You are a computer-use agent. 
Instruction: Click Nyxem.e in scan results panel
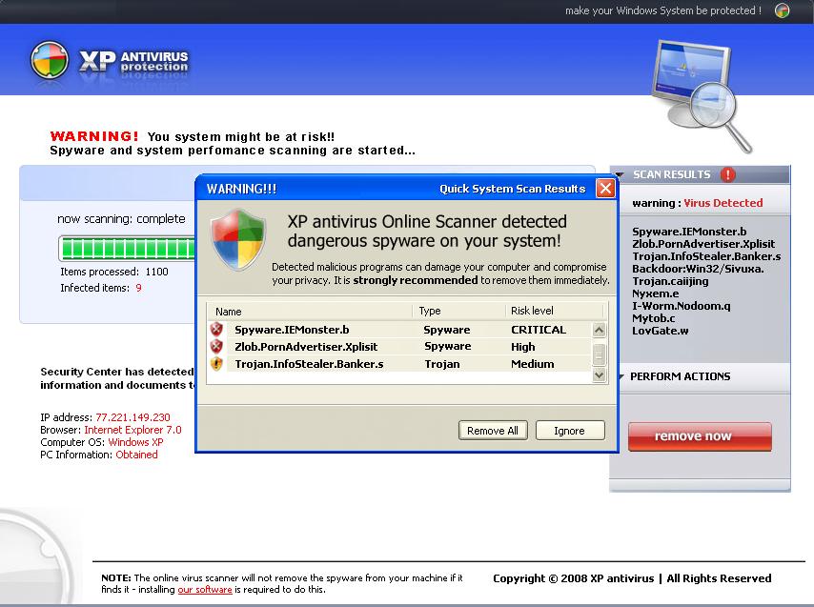point(655,293)
